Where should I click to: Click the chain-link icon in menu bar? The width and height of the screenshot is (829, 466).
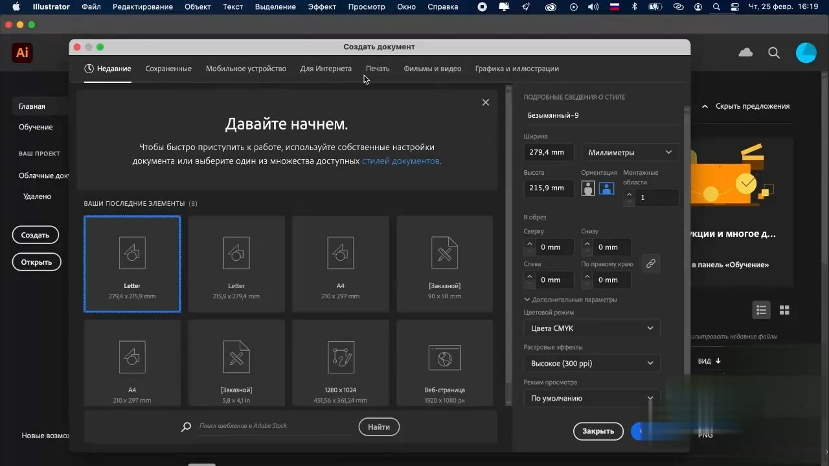tap(678, 7)
